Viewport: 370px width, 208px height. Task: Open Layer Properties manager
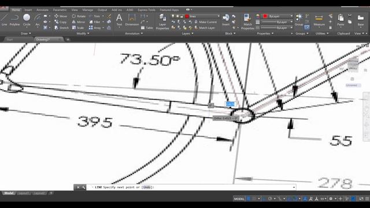[162, 22]
